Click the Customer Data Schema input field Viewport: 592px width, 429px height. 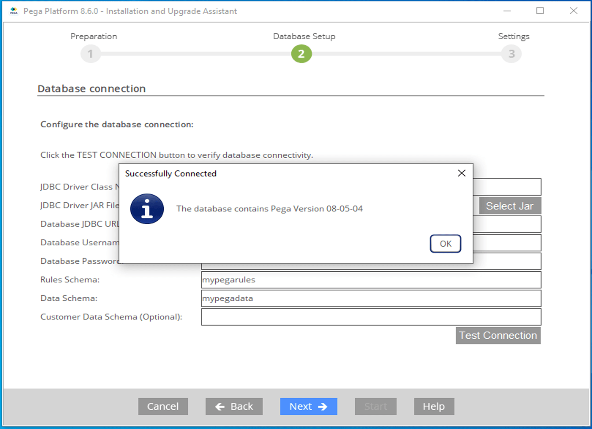pyautogui.click(x=371, y=317)
